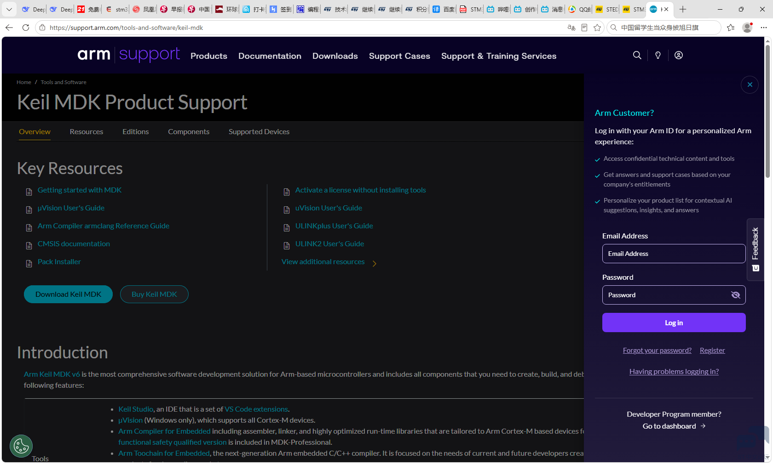
Task: Go to dashboard arrow link
Action: (674, 426)
